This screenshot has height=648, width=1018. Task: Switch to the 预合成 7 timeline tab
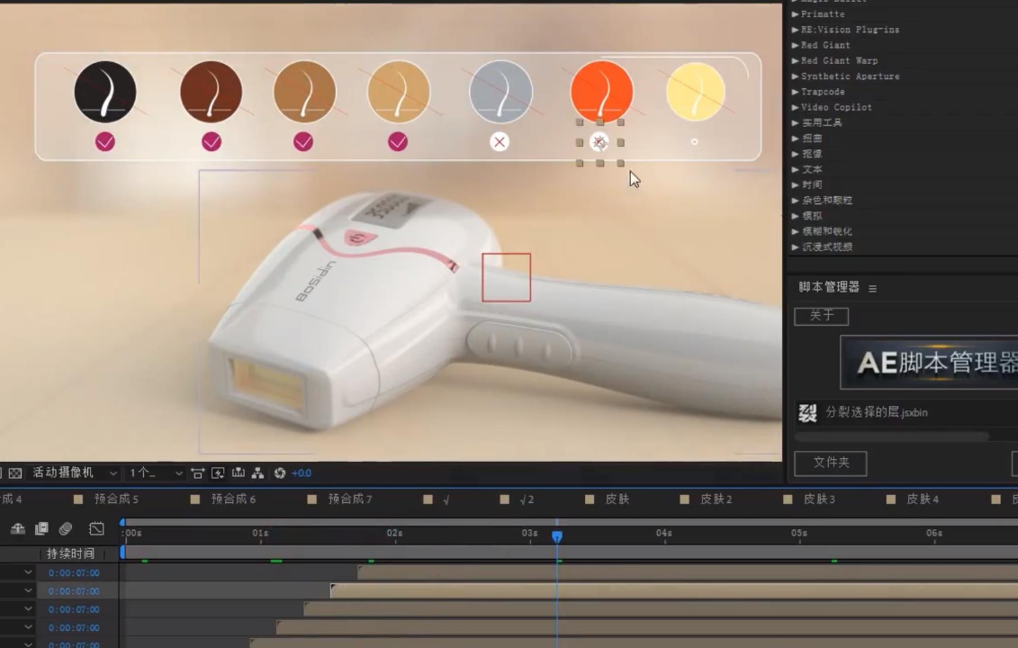click(350, 499)
